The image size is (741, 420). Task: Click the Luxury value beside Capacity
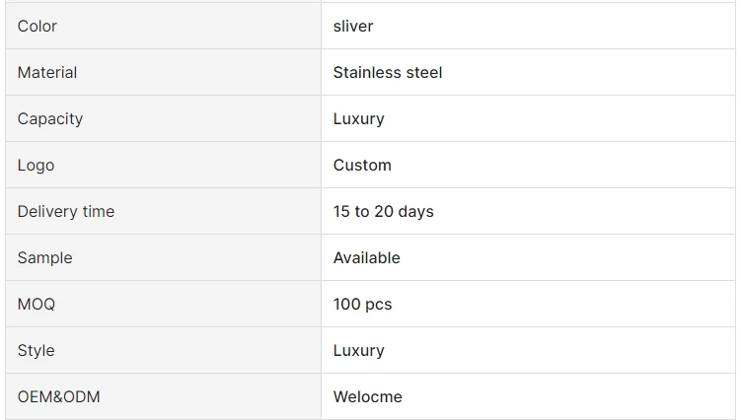(x=359, y=119)
